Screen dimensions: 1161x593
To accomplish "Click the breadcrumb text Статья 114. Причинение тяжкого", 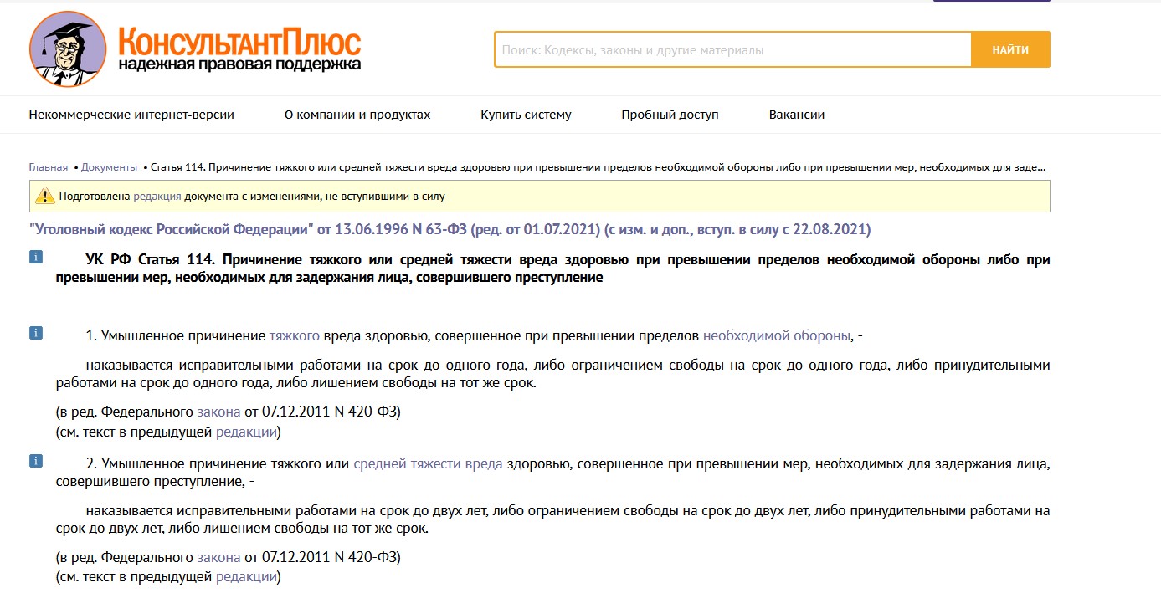I will pos(598,167).
